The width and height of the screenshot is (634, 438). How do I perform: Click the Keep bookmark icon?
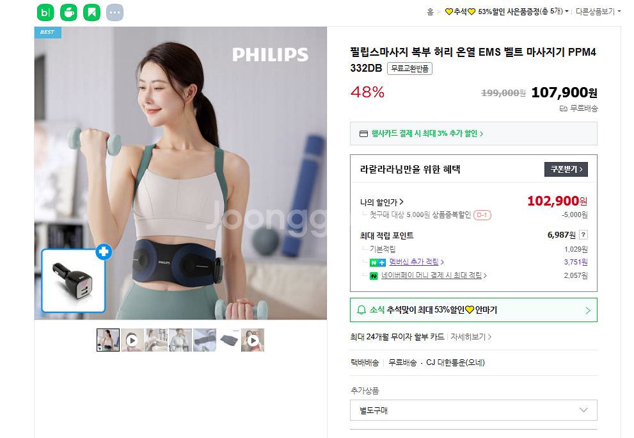coord(91,13)
